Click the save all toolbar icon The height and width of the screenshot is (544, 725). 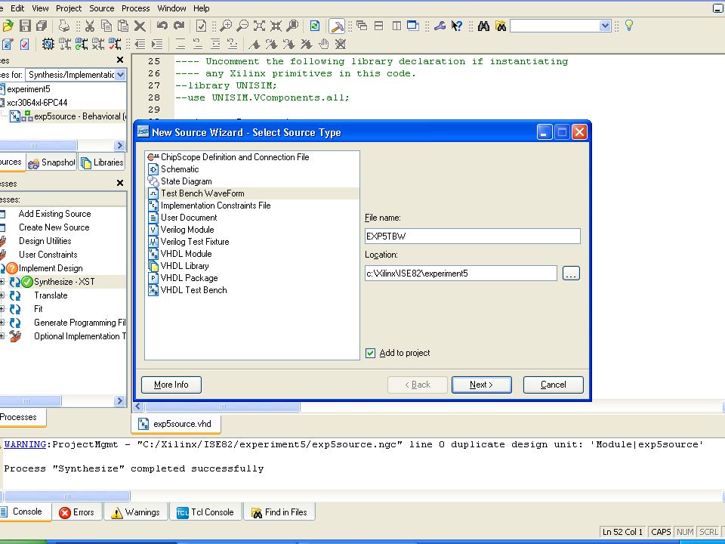click(42, 26)
